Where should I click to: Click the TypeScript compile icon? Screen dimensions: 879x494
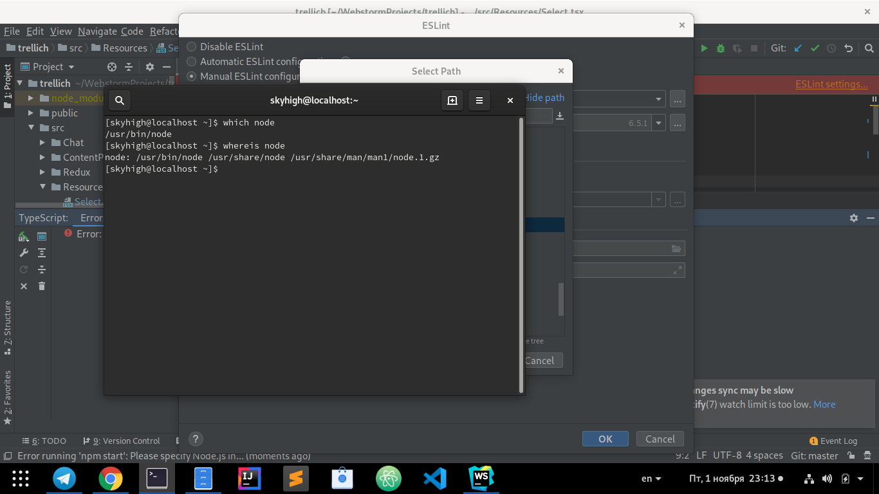[24, 236]
